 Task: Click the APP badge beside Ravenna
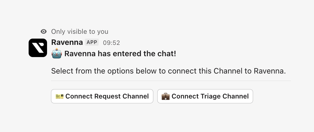[92, 43]
